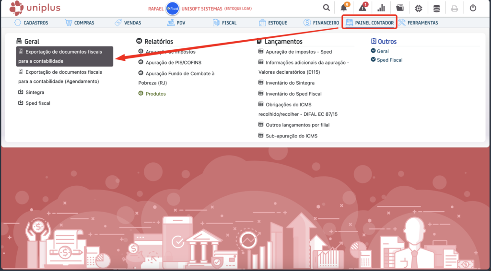This screenshot has height=271, width=491.
Task: Open the warning alerts triangle icon
Action: (x=363, y=8)
